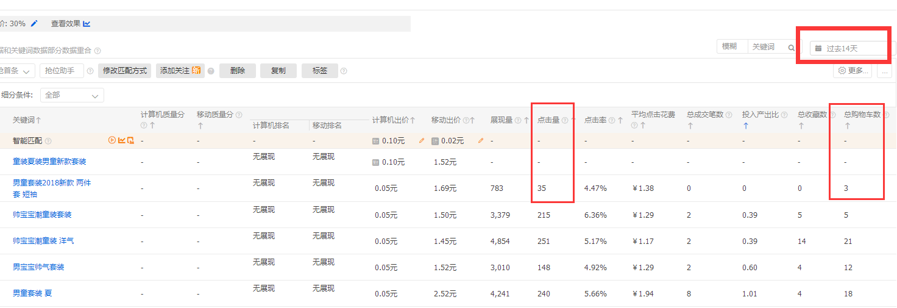
Task: Click the search magnifier icon
Action: (792, 48)
